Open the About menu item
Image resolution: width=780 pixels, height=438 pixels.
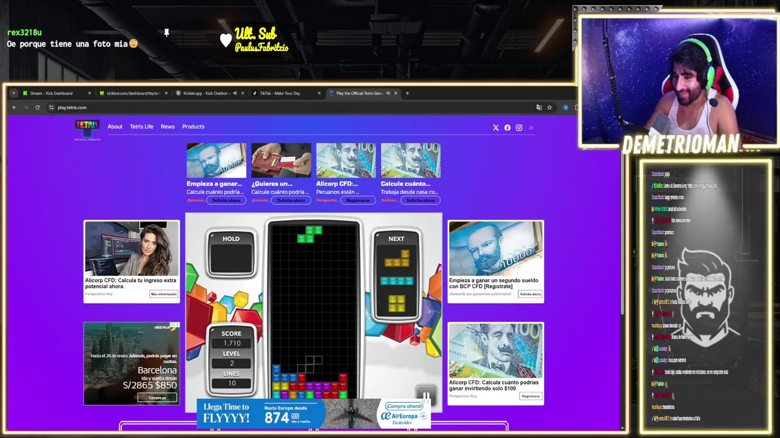(115, 127)
